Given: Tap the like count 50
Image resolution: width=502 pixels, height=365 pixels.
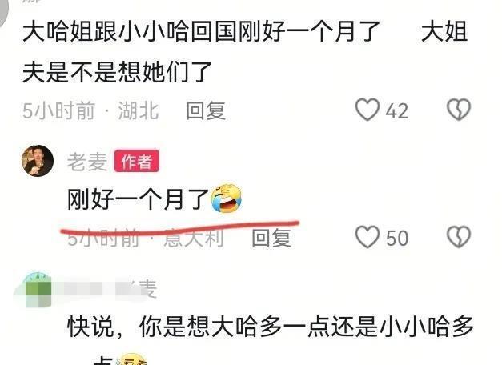Looking at the screenshot, I should tap(397, 239).
